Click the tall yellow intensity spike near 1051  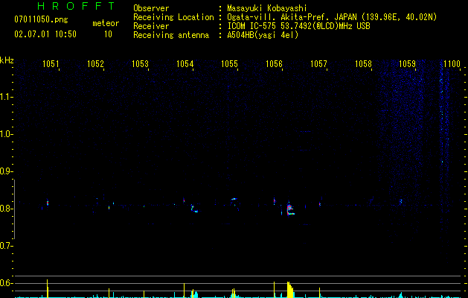pyautogui.click(x=47, y=288)
